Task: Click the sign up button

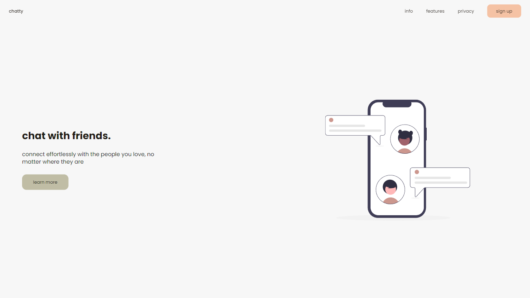Action: (x=504, y=11)
